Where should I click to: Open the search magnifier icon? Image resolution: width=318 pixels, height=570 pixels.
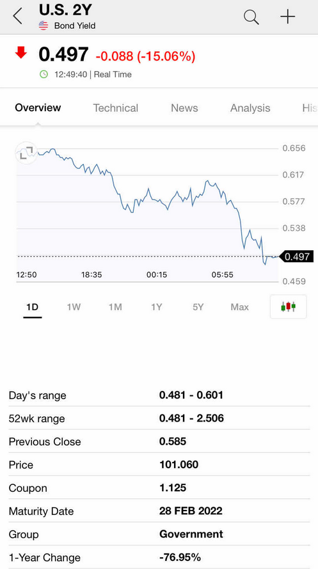click(x=251, y=17)
